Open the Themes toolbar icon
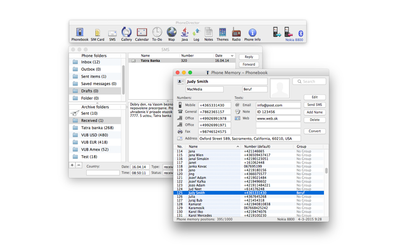Screen dimensions: 403x252 [223, 34]
